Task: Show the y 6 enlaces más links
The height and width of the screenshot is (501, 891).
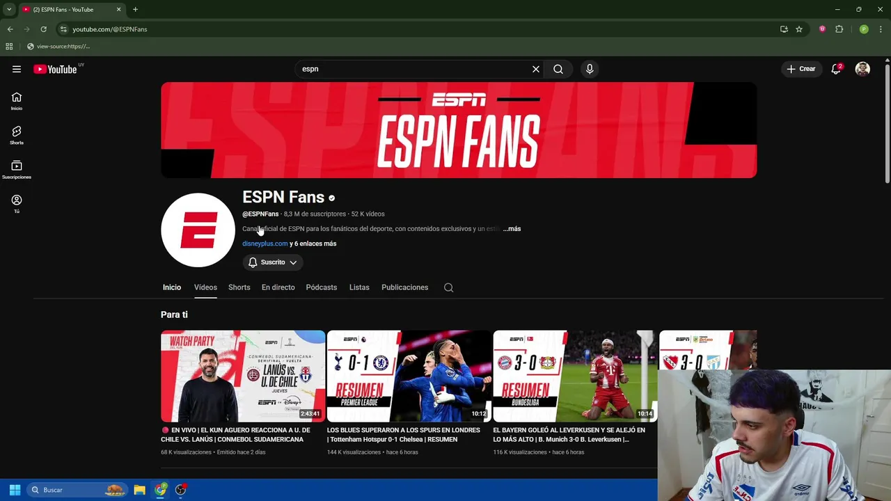Action: [313, 244]
